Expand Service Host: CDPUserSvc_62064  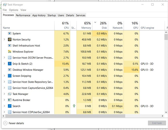[x=4, y=112]
